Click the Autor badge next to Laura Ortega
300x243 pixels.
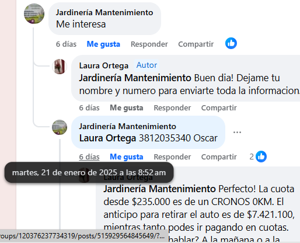click(146, 65)
